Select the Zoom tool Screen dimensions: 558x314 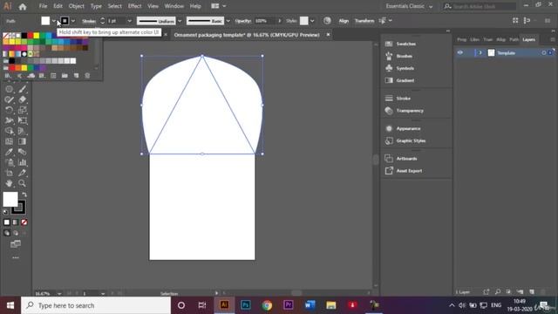click(x=22, y=183)
